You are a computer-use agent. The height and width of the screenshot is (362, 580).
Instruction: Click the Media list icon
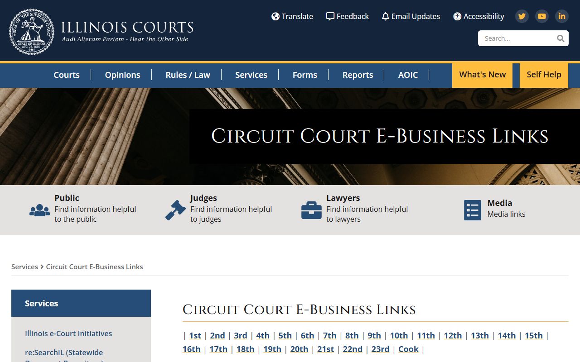[473, 210]
